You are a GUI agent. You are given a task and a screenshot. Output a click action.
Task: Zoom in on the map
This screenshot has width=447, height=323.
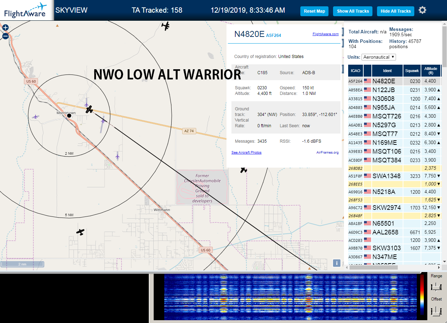pyautogui.click(x=5, y=27)
